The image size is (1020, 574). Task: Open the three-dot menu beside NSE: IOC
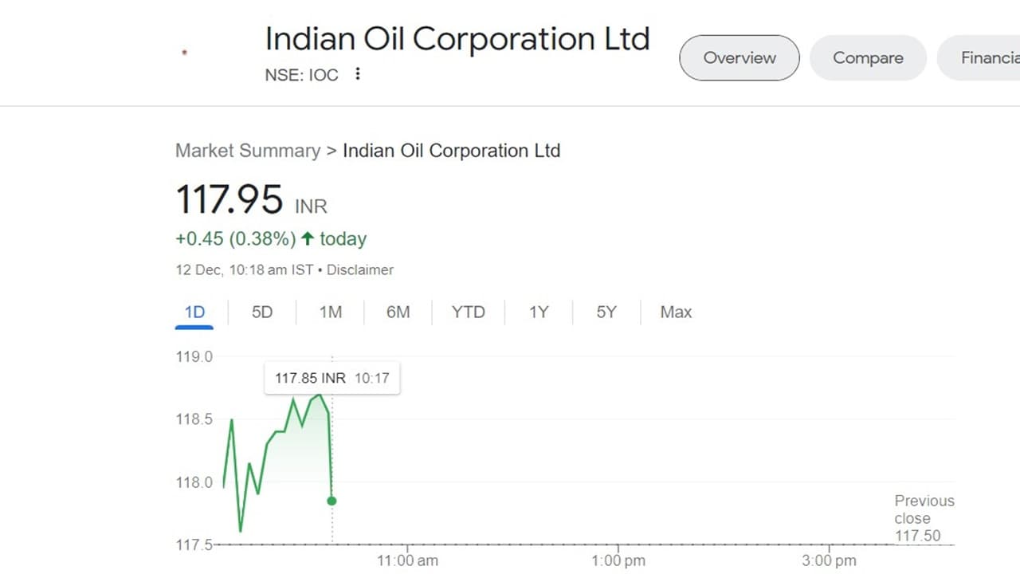point(358,74)
